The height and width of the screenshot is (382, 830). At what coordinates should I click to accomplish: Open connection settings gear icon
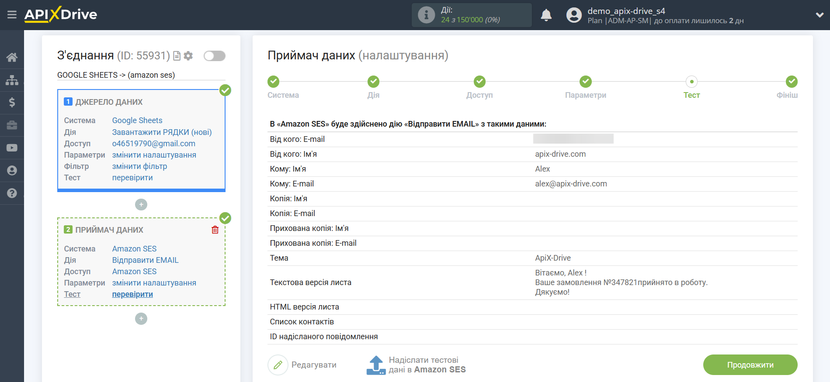pos(188,56)
